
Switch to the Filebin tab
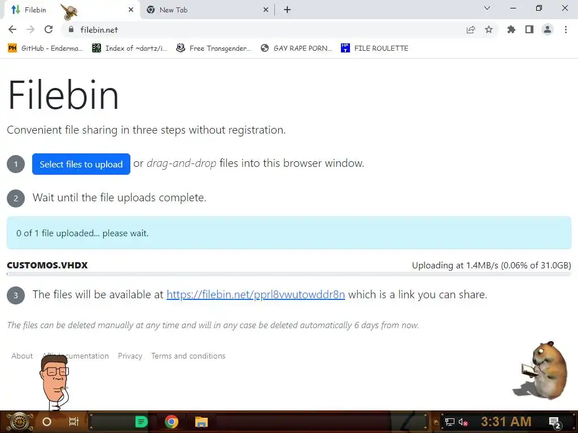pyautogui.click(x=72, y=10)
